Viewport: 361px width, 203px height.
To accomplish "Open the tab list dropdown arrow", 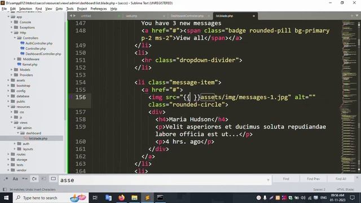I will click(x=357, y=16).
